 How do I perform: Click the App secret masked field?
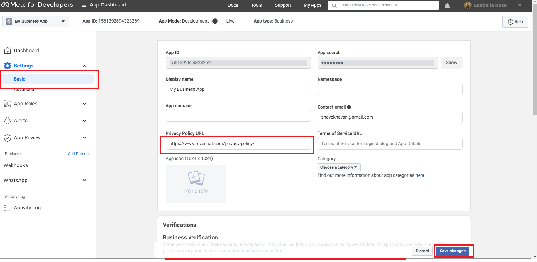(378, 63)
